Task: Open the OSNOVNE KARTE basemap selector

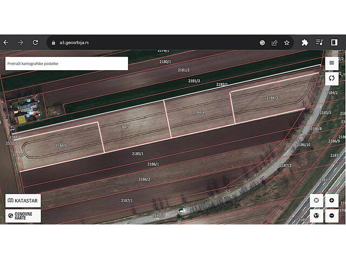Action: coord(23,216)
